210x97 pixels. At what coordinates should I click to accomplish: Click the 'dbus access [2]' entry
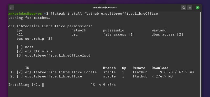coord(167,35)
